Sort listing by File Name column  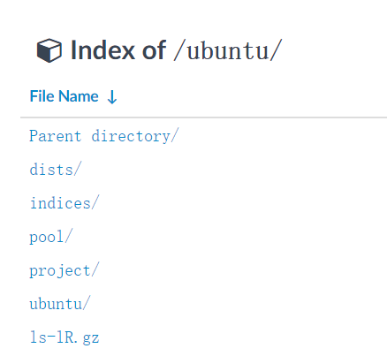(64, 96)
